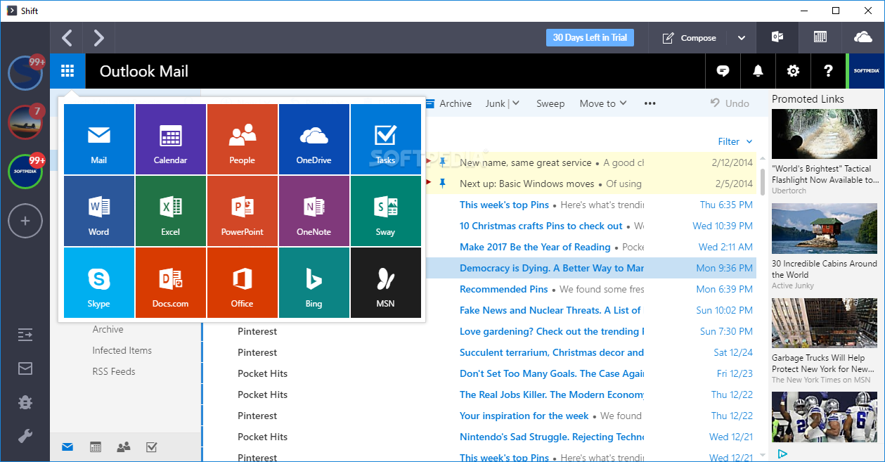
Task: Open the Skype chat bubble icon
Action: (x=723, y=71)
